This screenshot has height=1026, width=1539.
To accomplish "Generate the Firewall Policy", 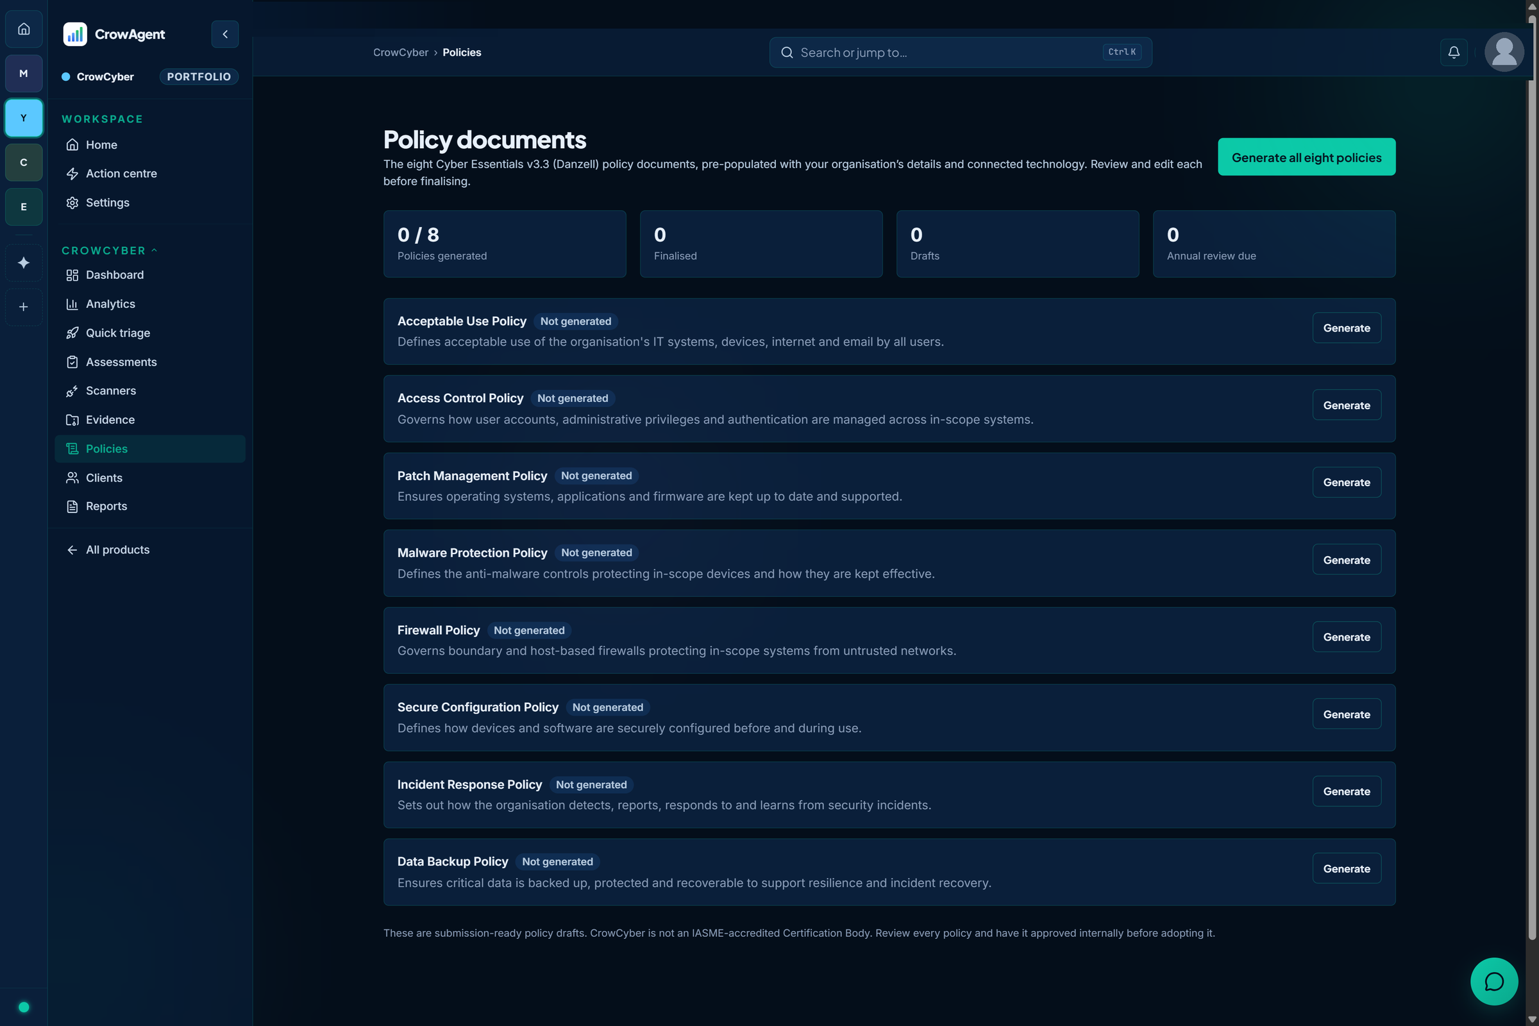I will (1346, 637).
